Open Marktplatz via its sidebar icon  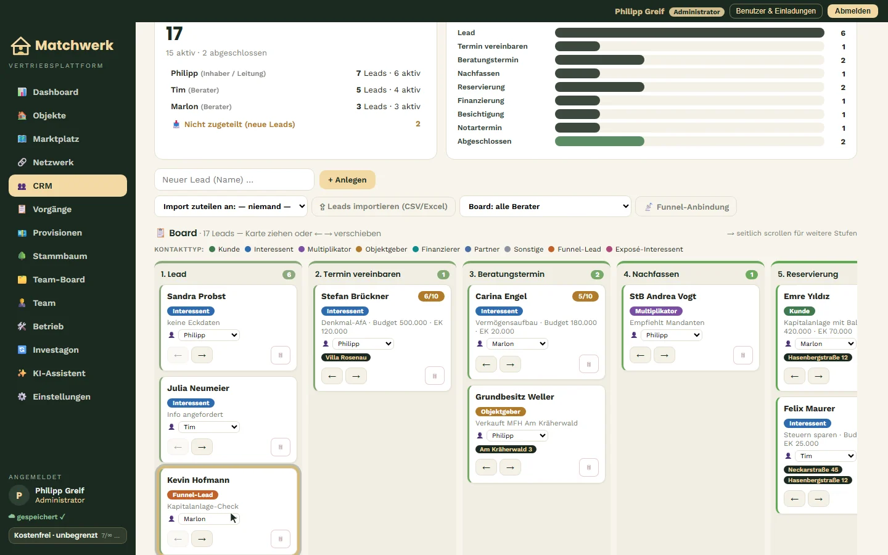click(22, 139)
